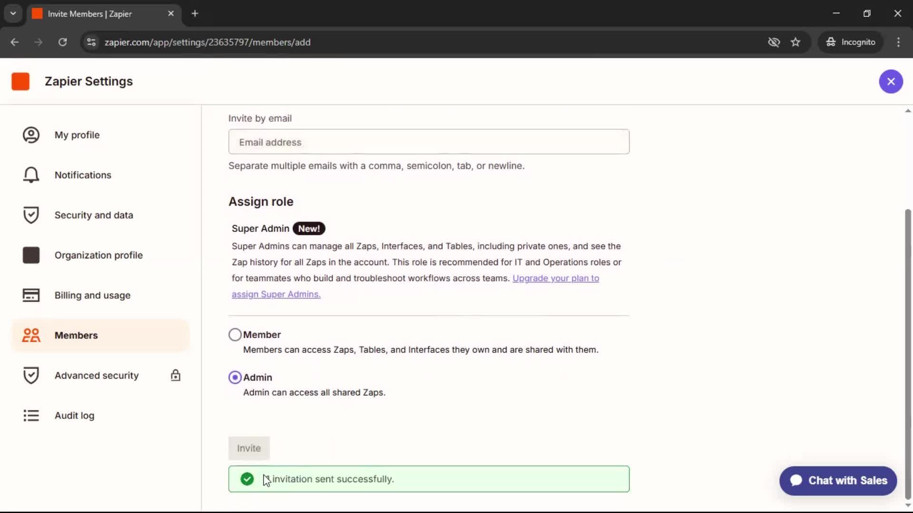913x513 pixels.
Task: Click the Billing and usage card icon
Action: click(x=31, y=295)
